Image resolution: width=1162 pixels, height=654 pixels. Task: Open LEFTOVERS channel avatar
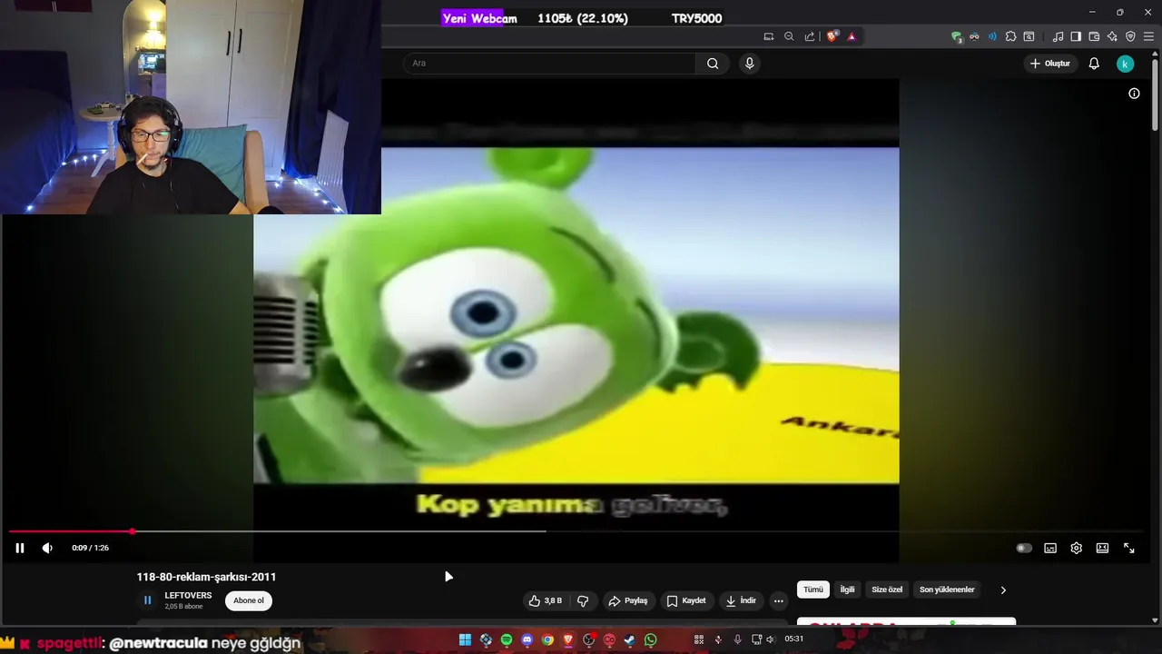[x=147, y=600]
